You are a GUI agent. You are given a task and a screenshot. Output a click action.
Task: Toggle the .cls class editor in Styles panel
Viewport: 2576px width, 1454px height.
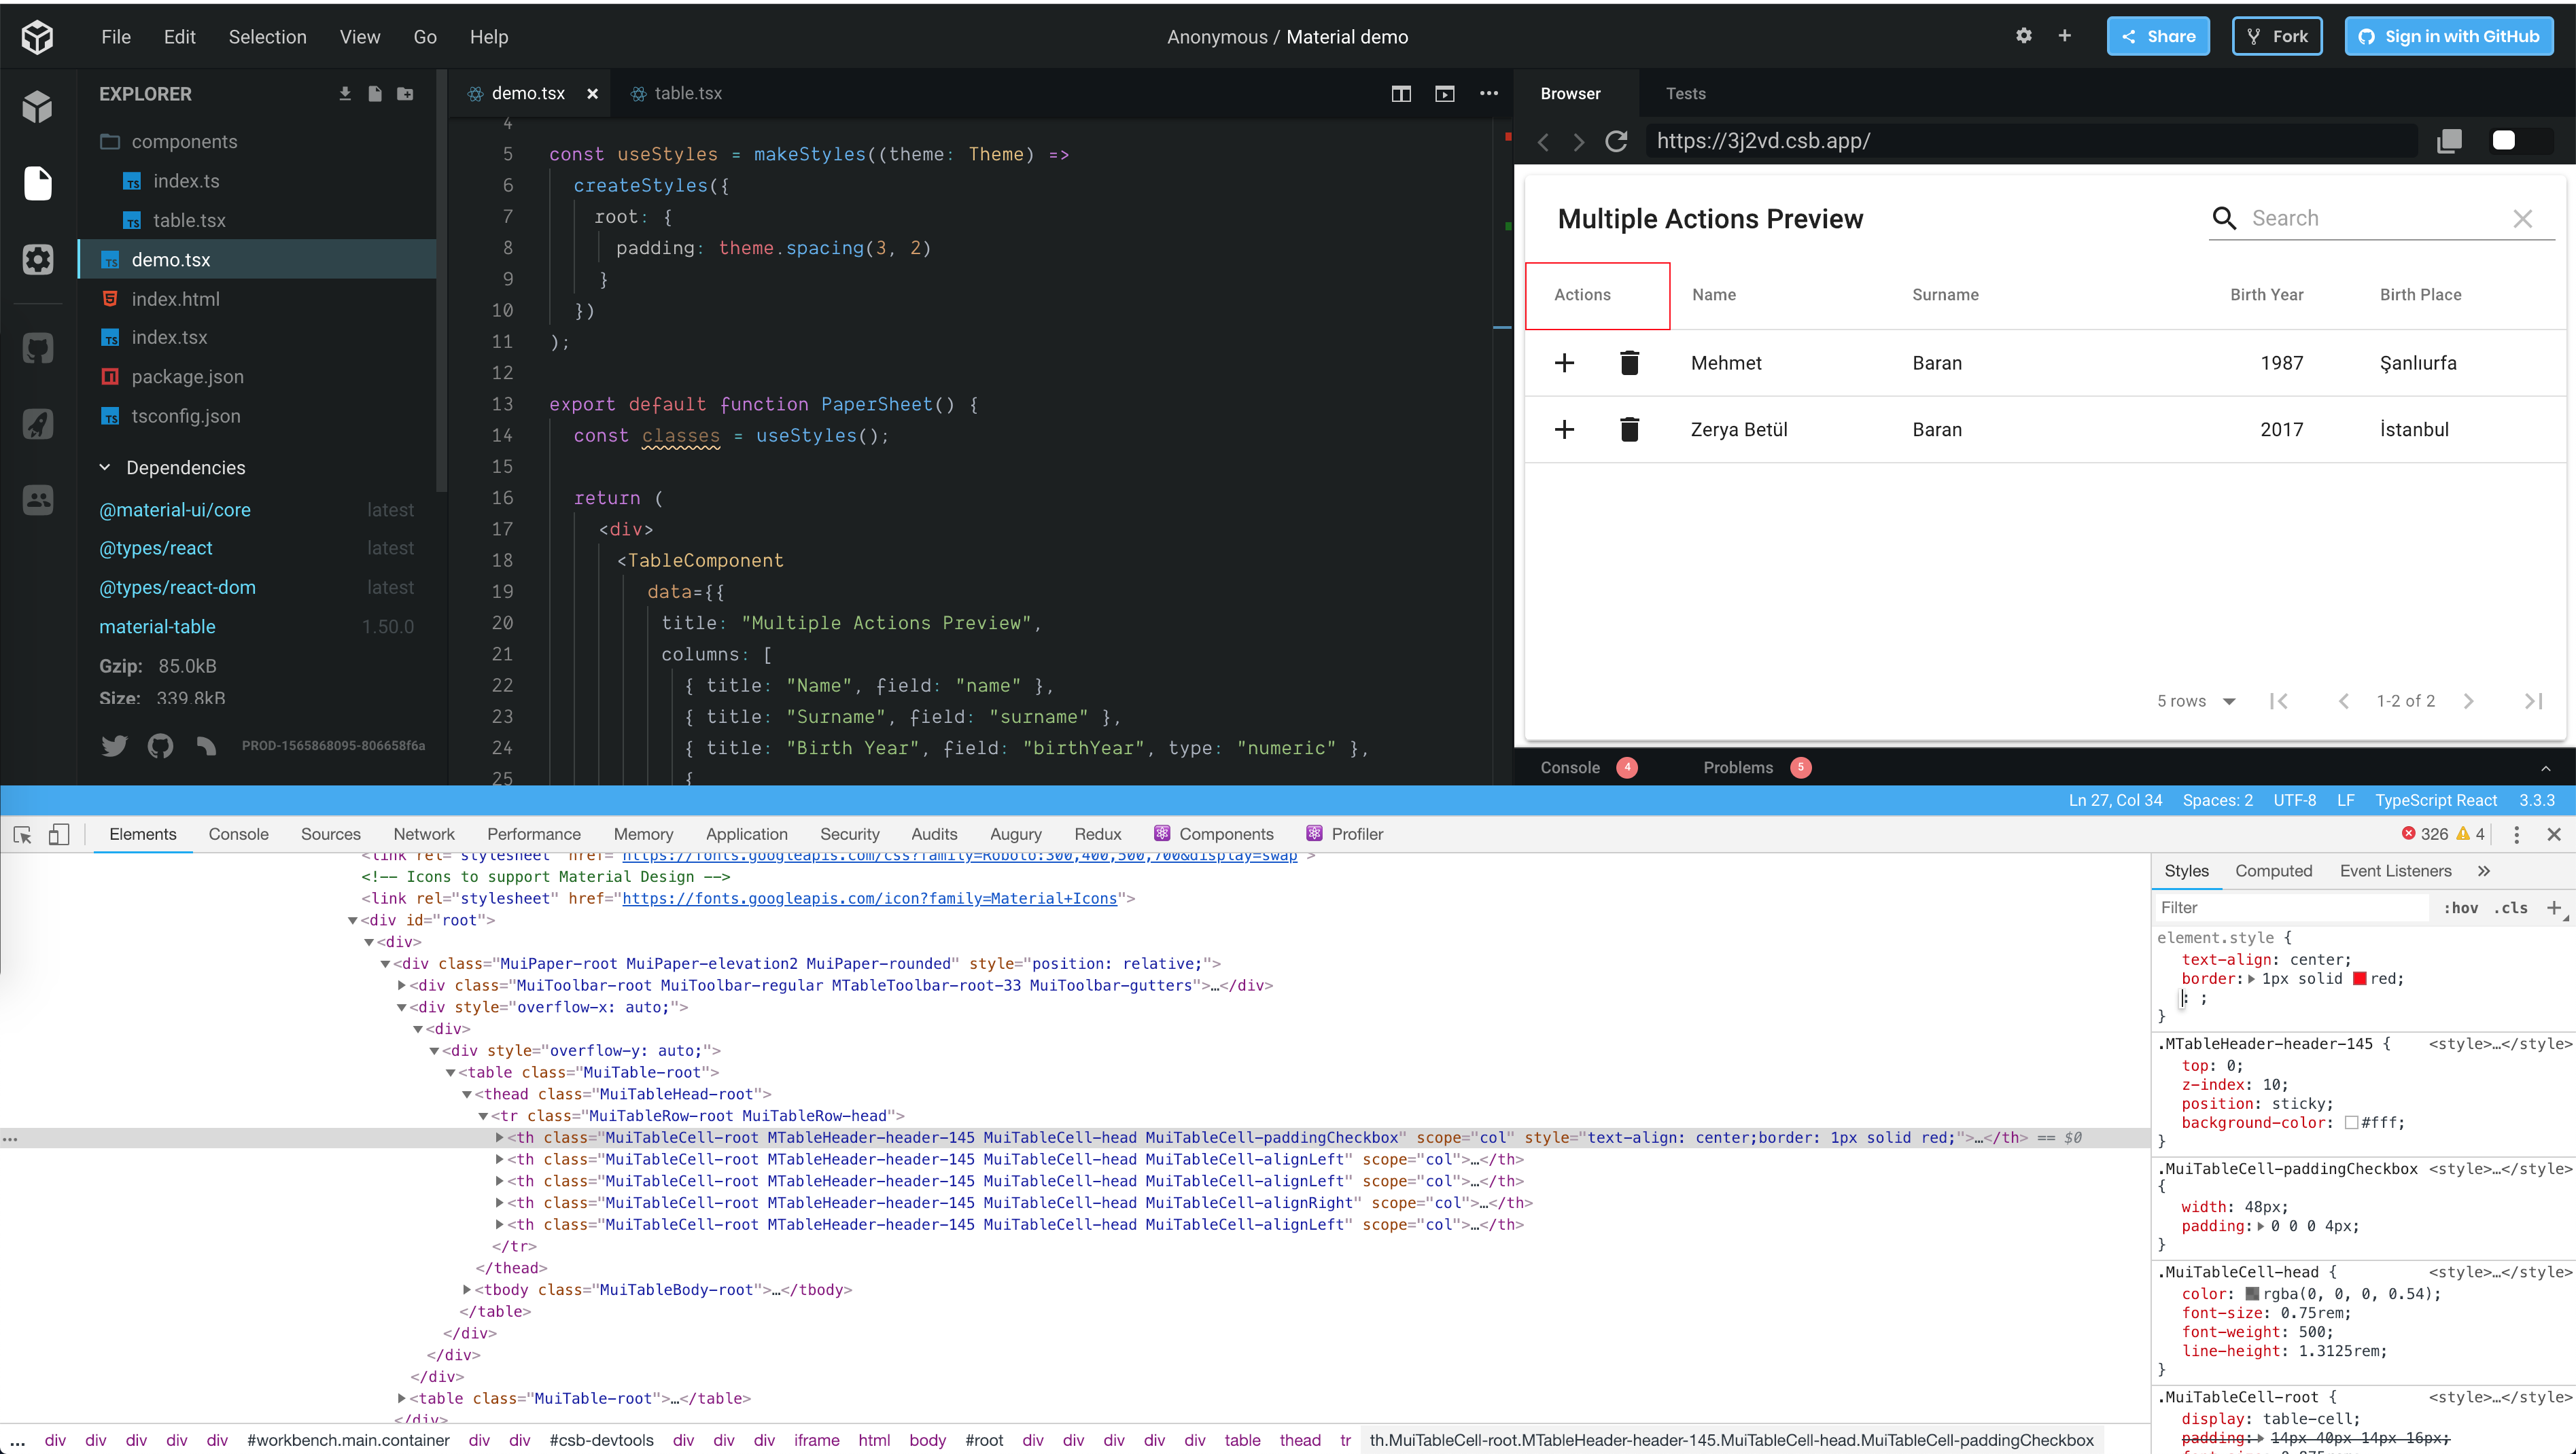coord(2511,907)
